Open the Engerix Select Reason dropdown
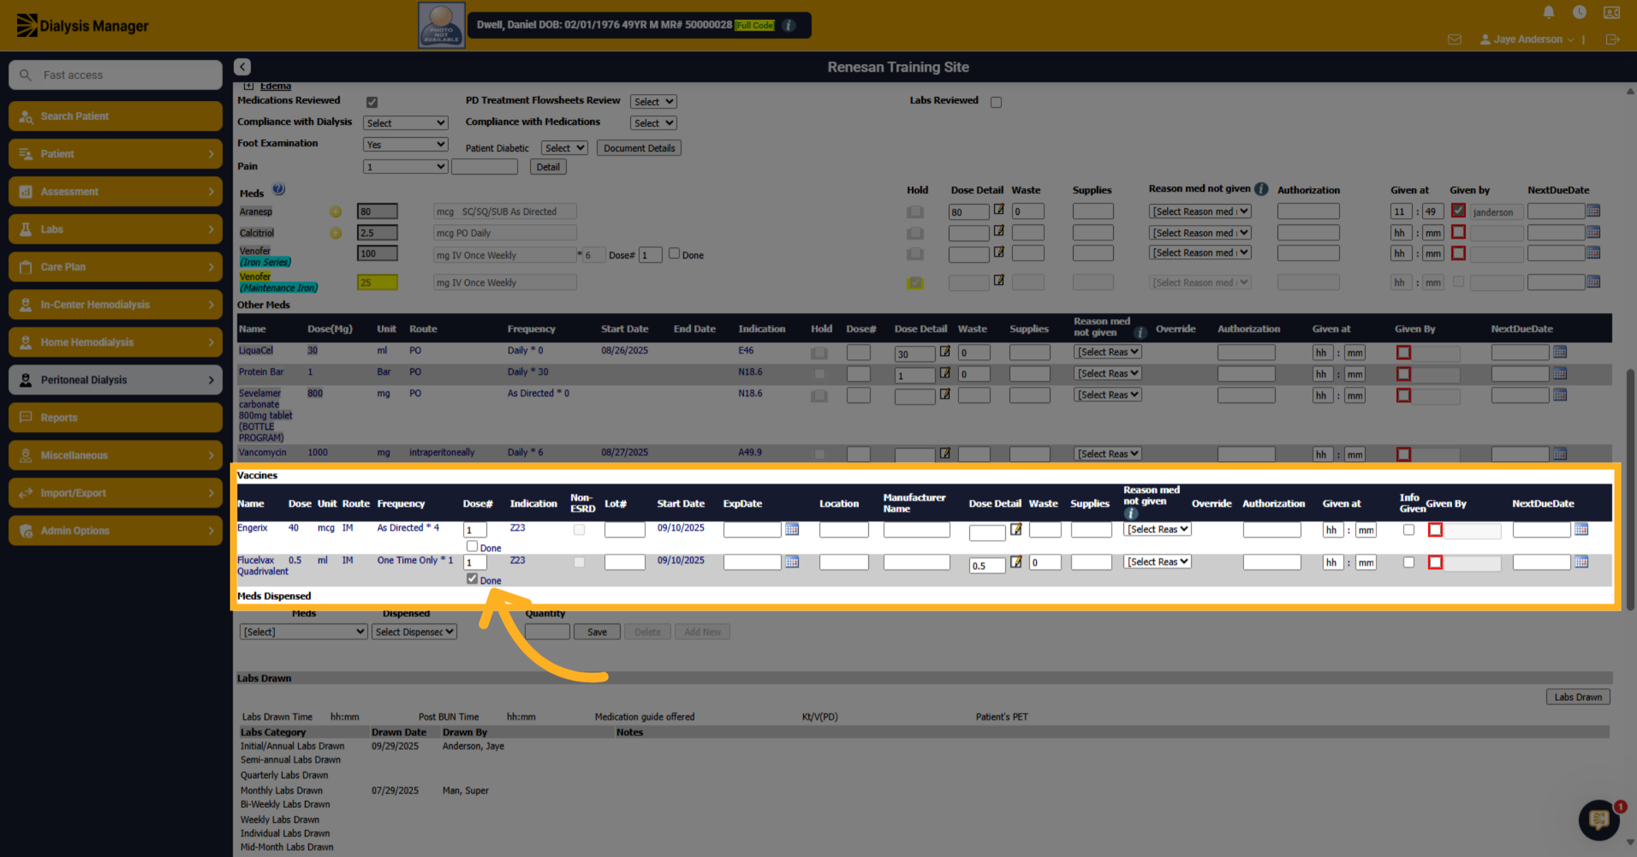This screenshot has height=857, width=1637. [x=1157, y=529]
